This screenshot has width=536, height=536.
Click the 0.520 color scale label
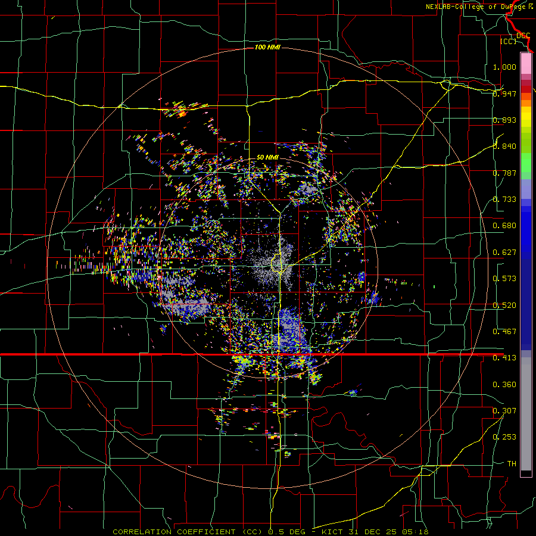(504, 305)
